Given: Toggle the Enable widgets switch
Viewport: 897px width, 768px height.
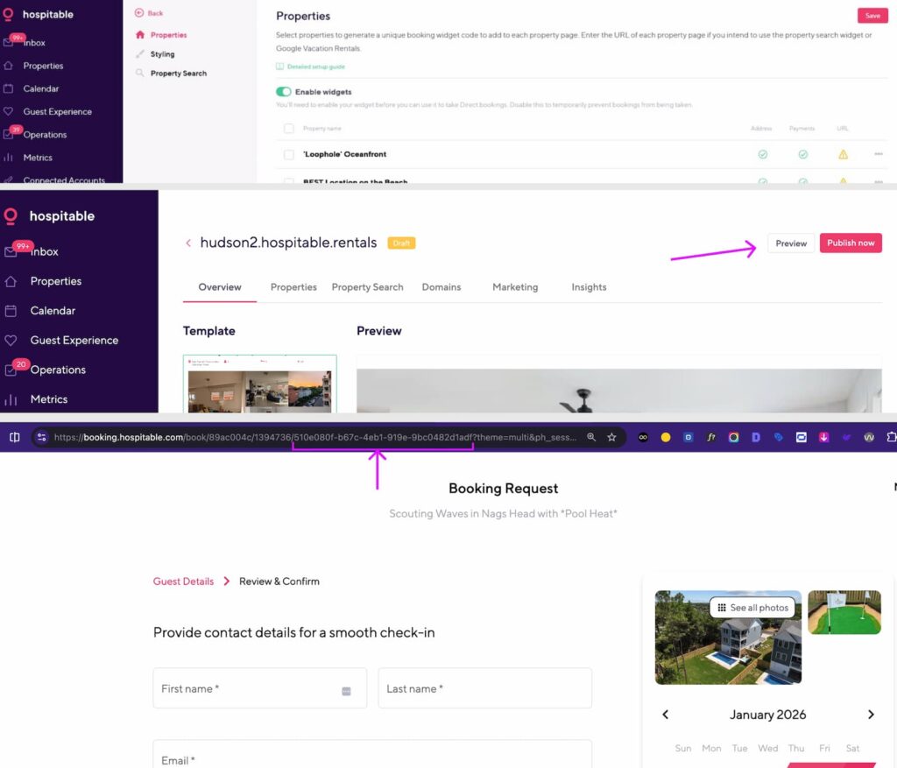Looking at the screenshot, I should [284, 91].
